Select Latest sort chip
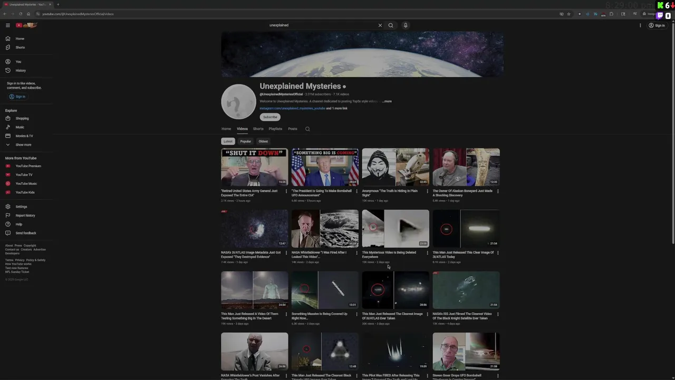675x380 pixels. (x=228, y=141)
